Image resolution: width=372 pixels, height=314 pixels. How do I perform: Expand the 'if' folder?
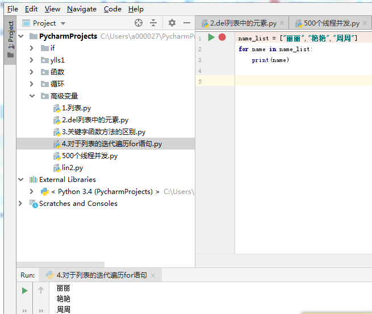[32, 48]
